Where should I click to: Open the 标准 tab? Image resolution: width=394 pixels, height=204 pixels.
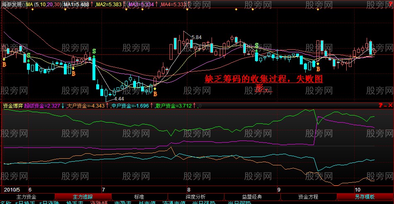coord(139,197)
